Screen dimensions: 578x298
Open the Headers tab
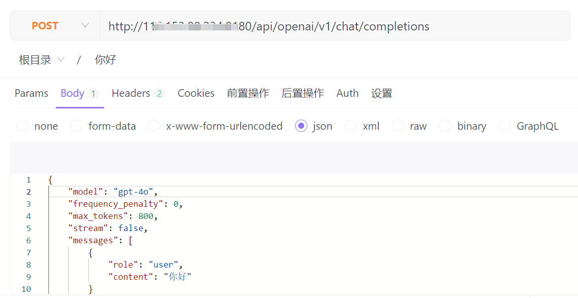pyautogui.click(x=131, y=93)
